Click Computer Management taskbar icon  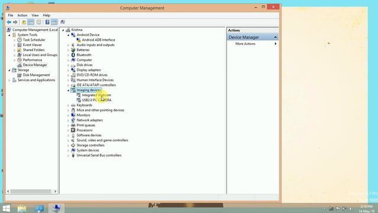[57, 208]
